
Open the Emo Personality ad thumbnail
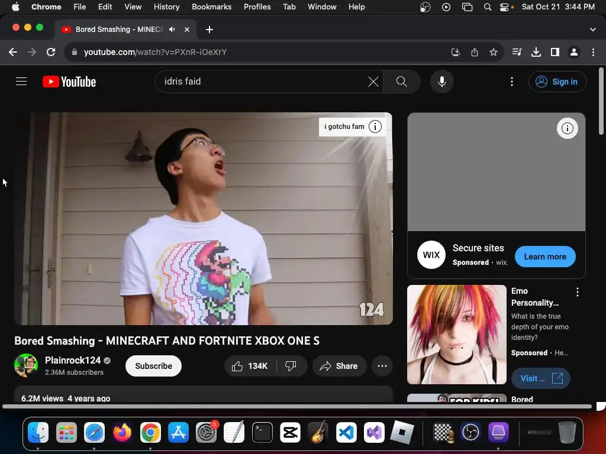point(456,335)
